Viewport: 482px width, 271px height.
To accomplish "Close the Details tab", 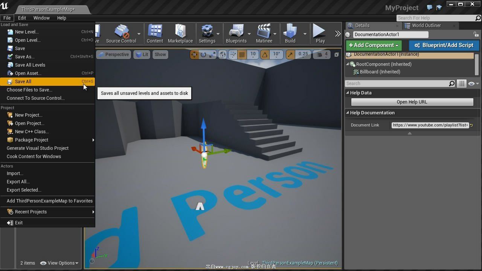I will [397, 26].
